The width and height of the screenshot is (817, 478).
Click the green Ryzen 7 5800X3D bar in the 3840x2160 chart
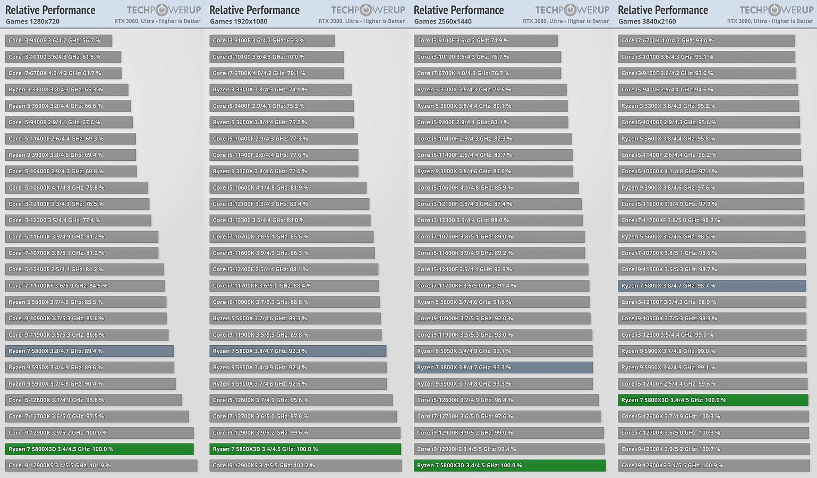coord(713,400)
